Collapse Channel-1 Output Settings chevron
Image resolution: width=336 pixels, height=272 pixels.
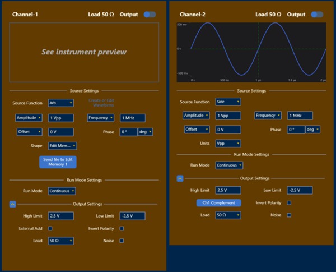pos(12,204)
